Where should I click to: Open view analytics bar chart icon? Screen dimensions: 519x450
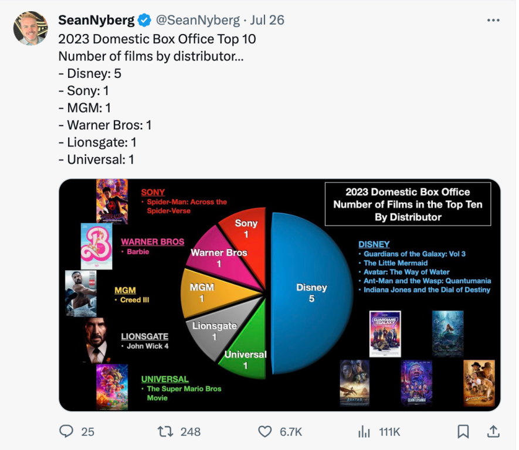[x=364, y=432]
